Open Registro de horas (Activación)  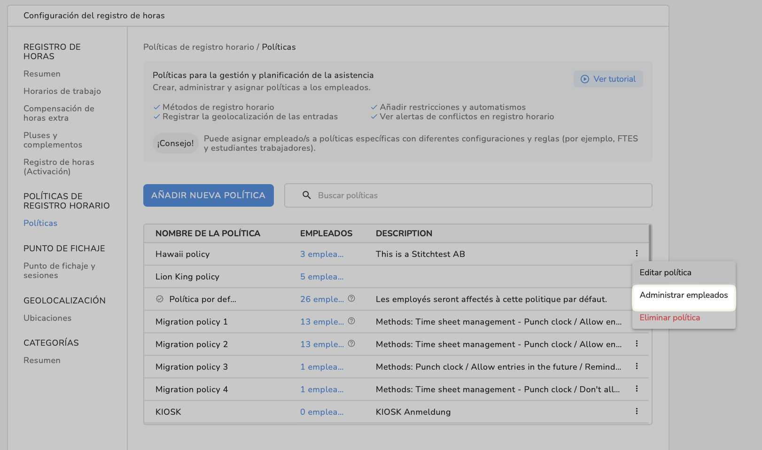pyautogui.click(x=59, y=167)
